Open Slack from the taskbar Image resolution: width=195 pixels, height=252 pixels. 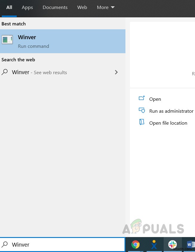172,245
